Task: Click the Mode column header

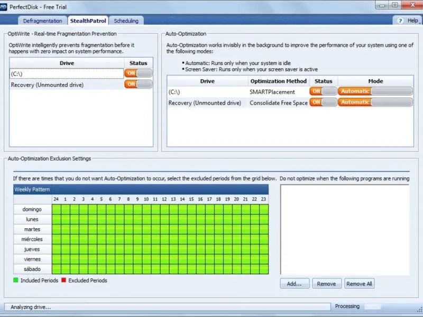Action: (x=375, y=81)
